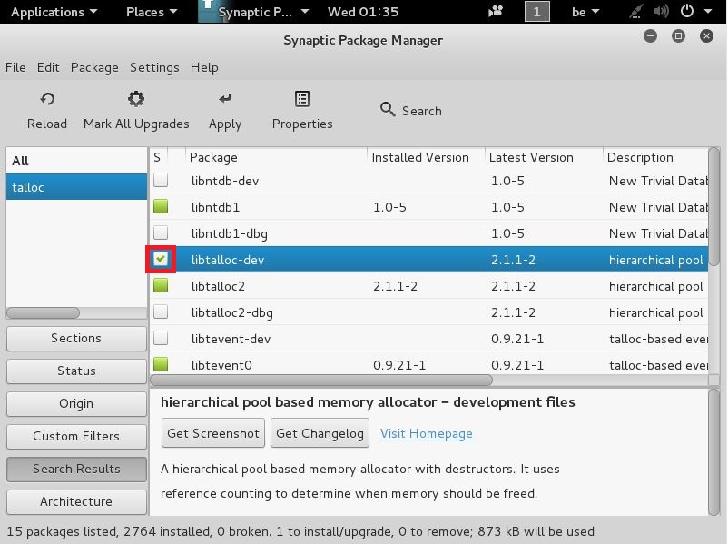Follow the Visit Homepage link

[427, 433]
